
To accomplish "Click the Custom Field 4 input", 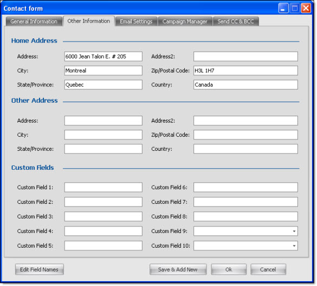I will (103, 231).
